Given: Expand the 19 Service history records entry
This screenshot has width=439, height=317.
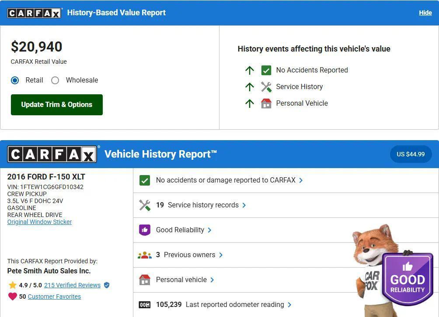Looking at the screenshot, I should (x=201, y=205).
